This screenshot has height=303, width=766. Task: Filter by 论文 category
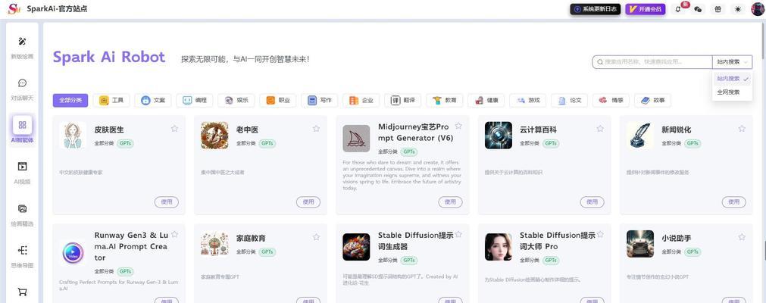[570, 100]
